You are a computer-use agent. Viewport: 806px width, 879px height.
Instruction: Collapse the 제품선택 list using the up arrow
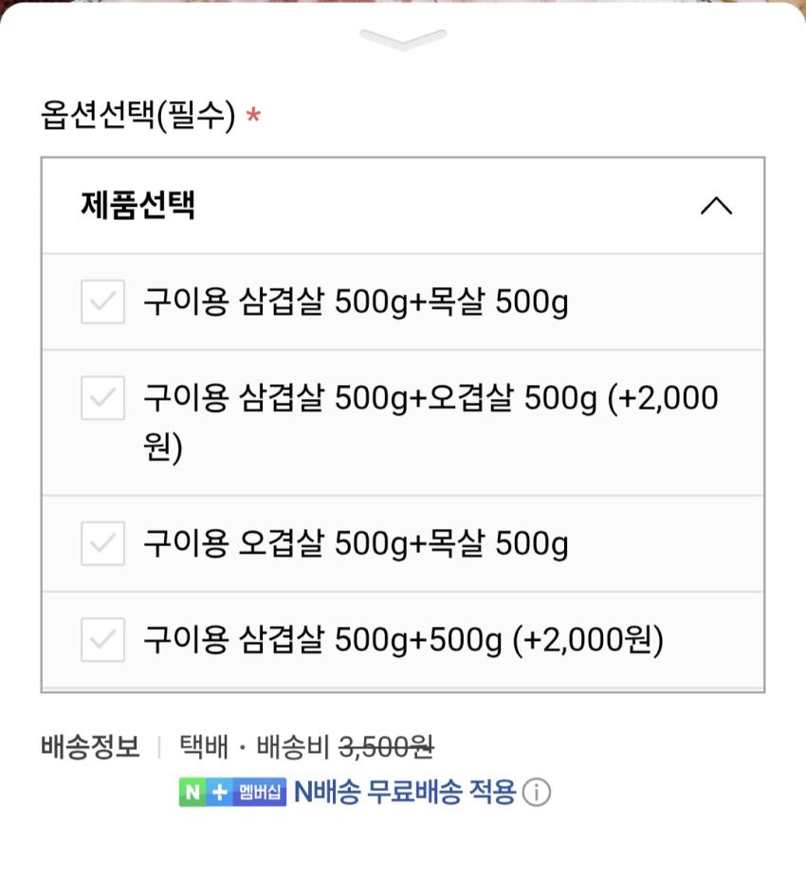[x=716, y=206]
